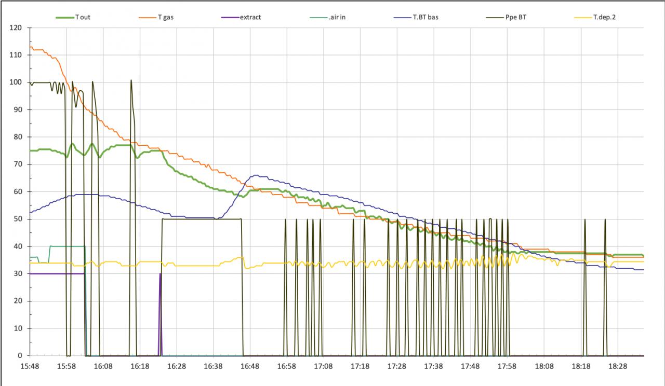Click the y-axis value 0

[x=21, y=356]
